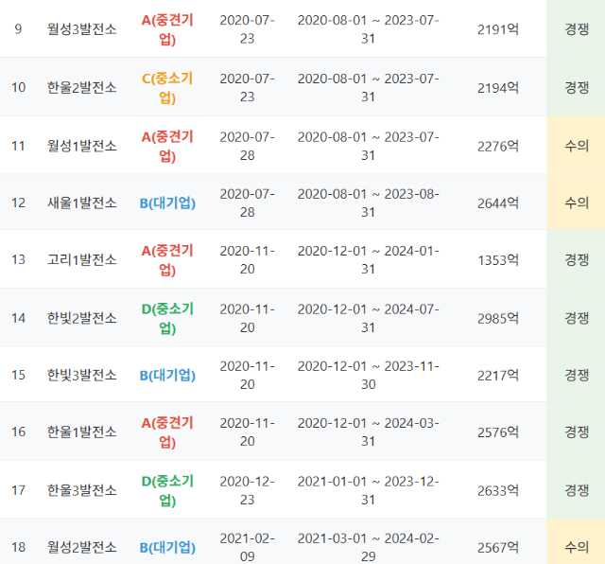
Task: Open the 새울1발전소 entry
Action: coord(82,203)
